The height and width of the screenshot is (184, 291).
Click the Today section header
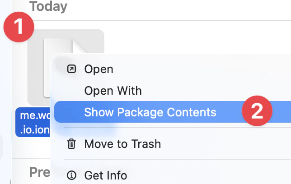48,7
